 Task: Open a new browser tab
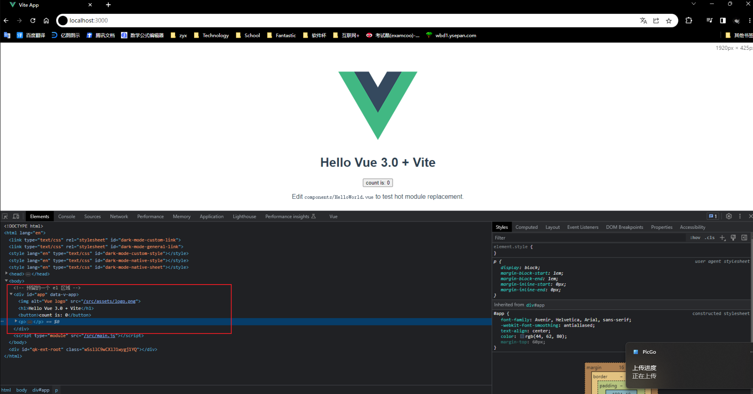point(108,5)
